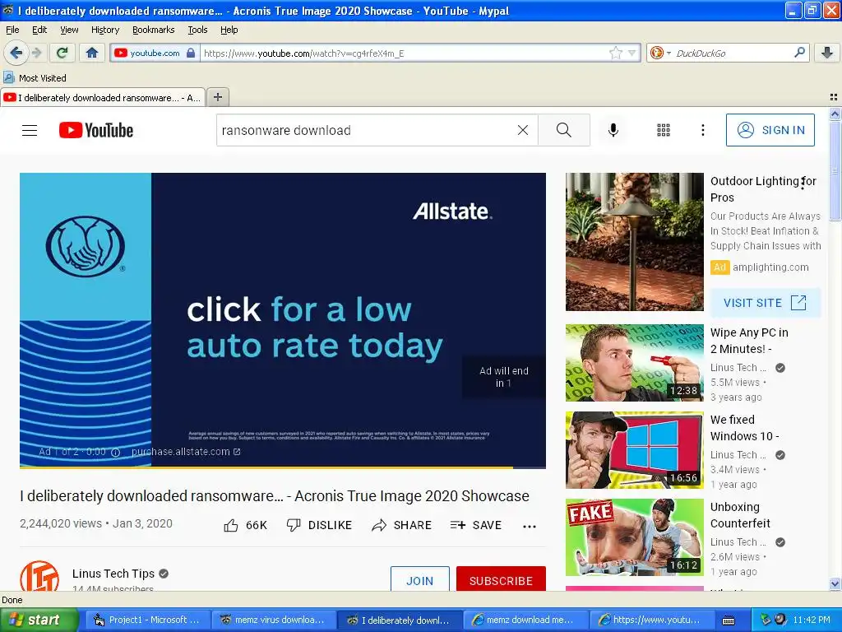Image resolution: width=842 pixels, height=632 pixels.
Task: Click the magnifier in the DuckDuckGo box
Action: click(x=799, y=52)
